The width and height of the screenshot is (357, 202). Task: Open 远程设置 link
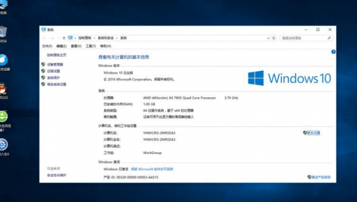(53, 71)
